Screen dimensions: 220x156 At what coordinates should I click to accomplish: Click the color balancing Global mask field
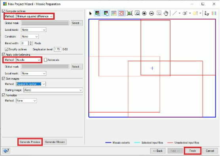point(45,67)
